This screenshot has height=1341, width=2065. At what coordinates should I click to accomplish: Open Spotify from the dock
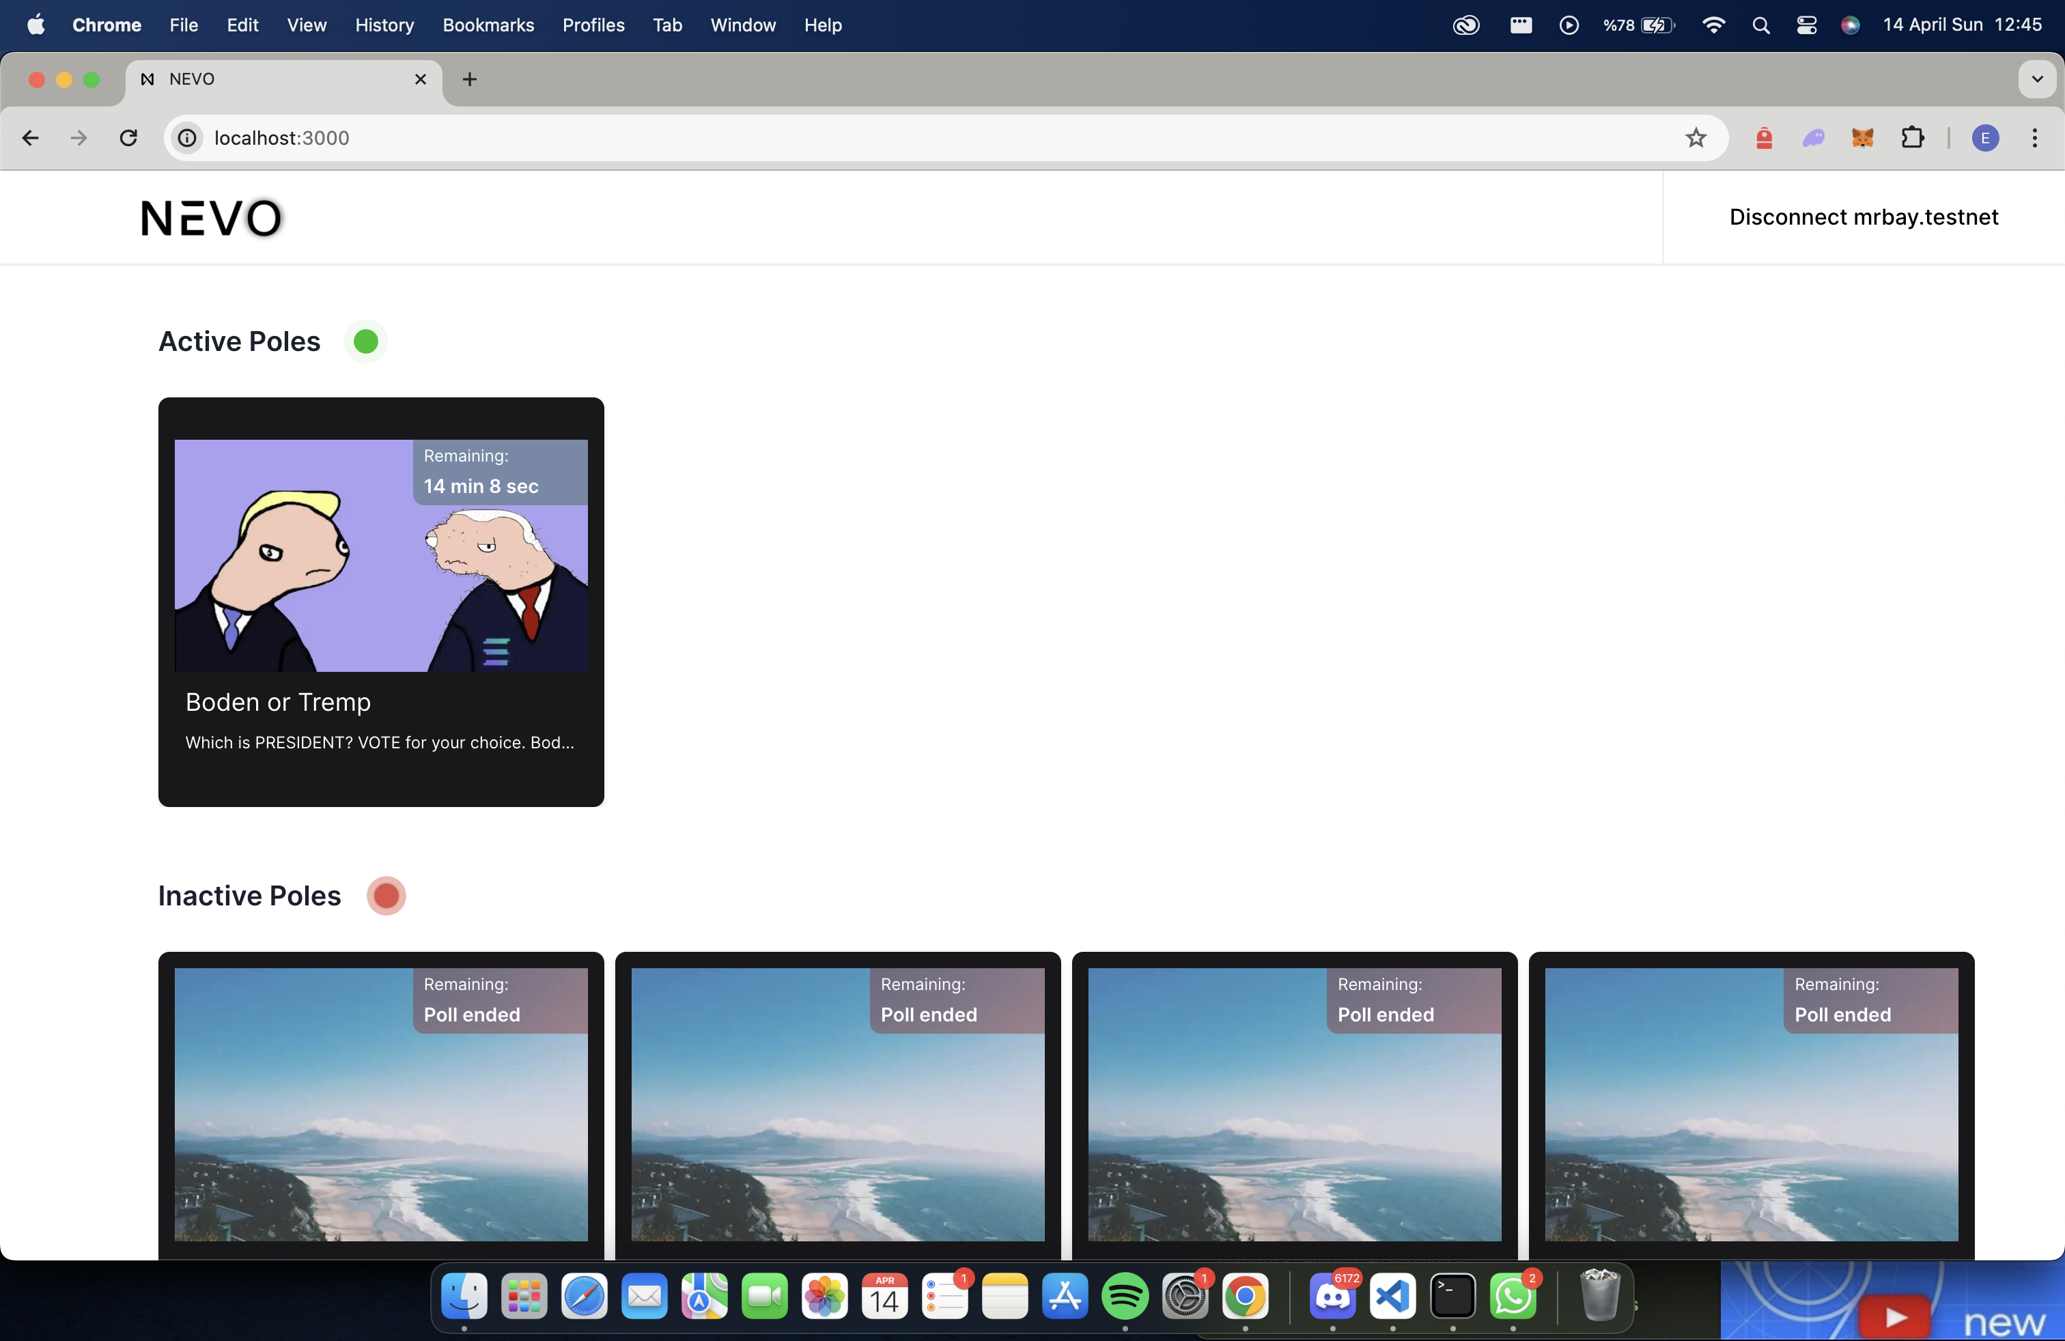pos(1125,1297)
